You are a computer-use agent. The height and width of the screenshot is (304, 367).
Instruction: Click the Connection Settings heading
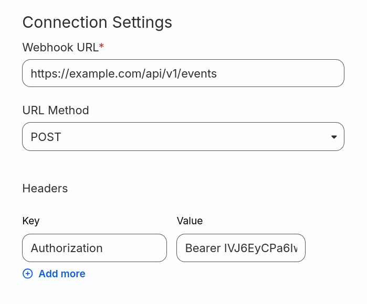97,22
